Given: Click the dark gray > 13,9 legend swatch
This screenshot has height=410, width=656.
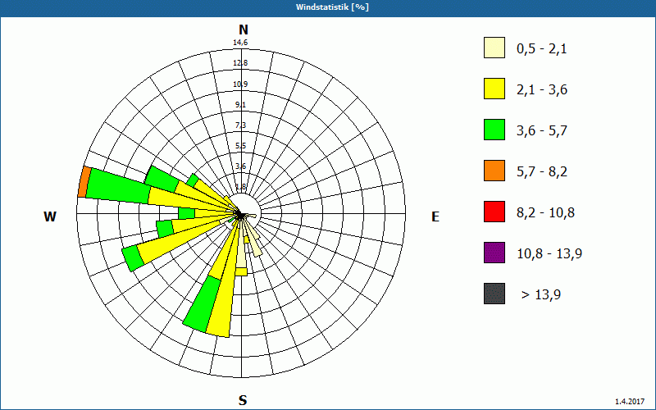Looking at the screenshot, I should [x=494, y=294].
